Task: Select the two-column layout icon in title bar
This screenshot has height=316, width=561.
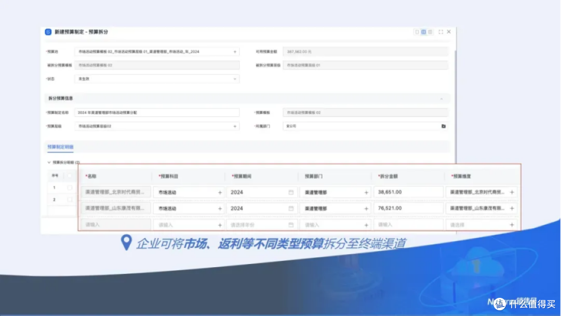Action: pyautogui.click(x=424, y=32)
